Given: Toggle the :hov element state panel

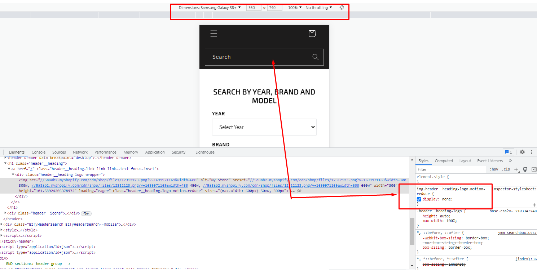Looking at the screenshot, I should (x=494, y=169).
